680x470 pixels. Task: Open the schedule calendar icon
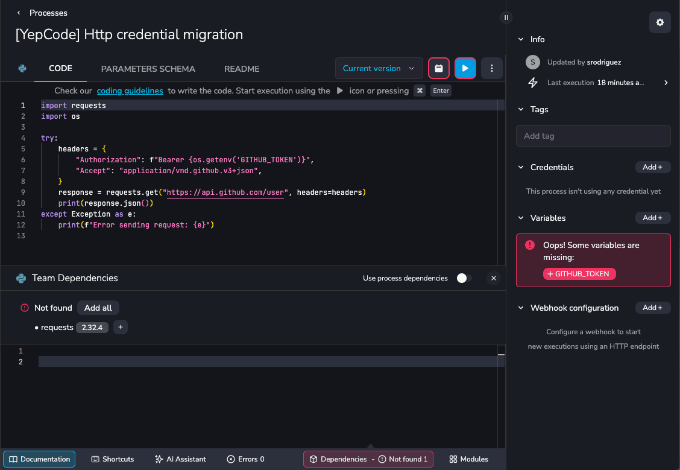point(439,68)
